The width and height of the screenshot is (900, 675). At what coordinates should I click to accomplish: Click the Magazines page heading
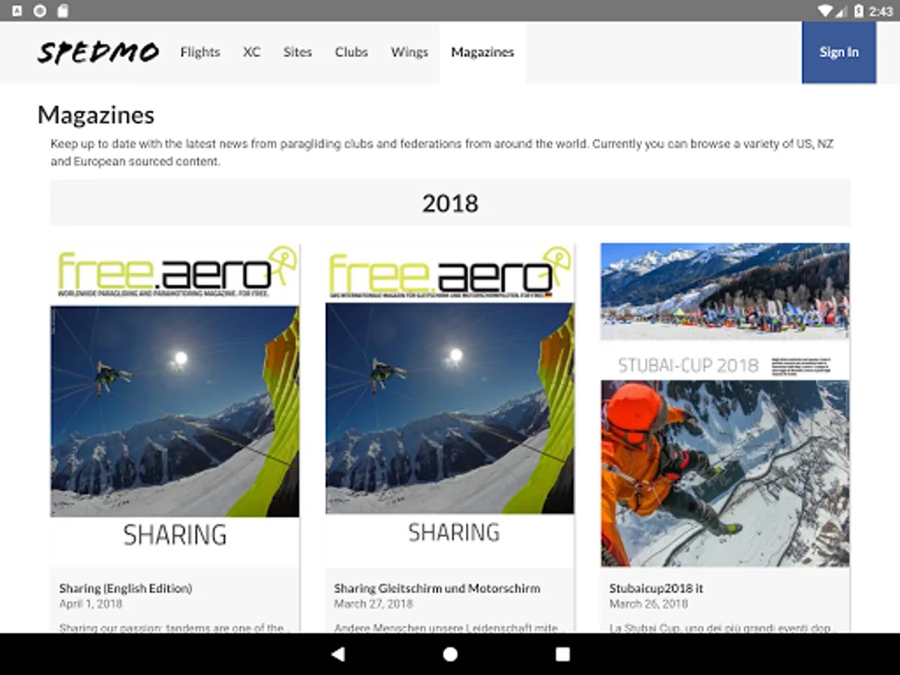click(96, 115)
